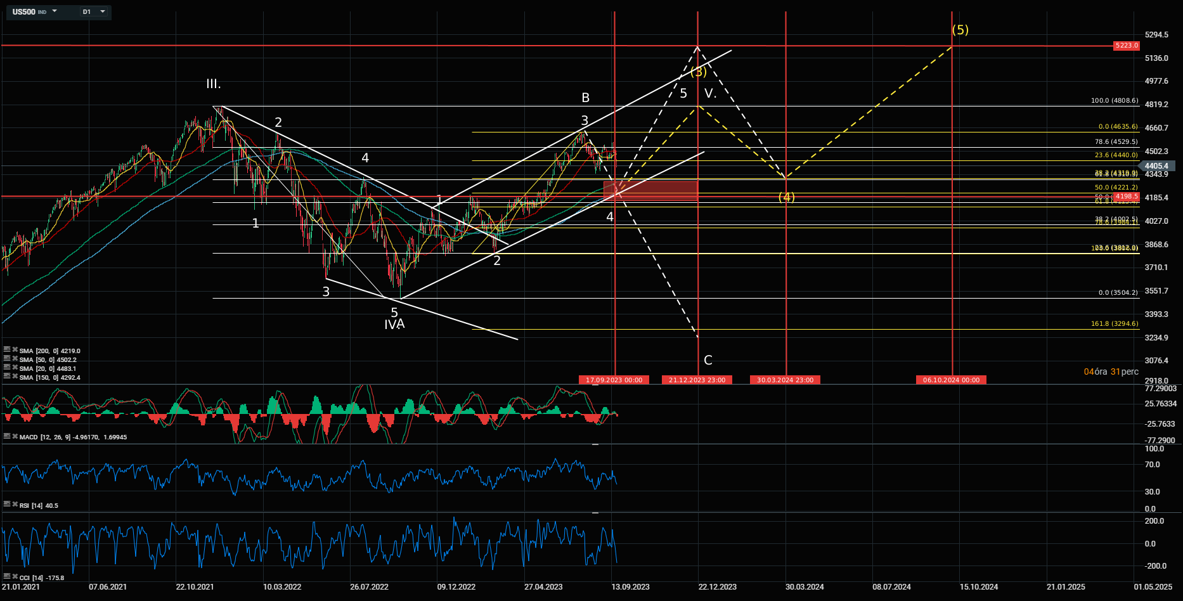Open settings icon for SMA 20 indicator

tap(7, 367)
